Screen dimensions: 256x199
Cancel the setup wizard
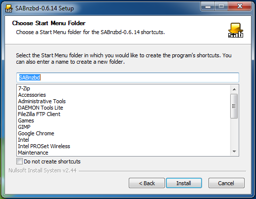tap(226, 183)
